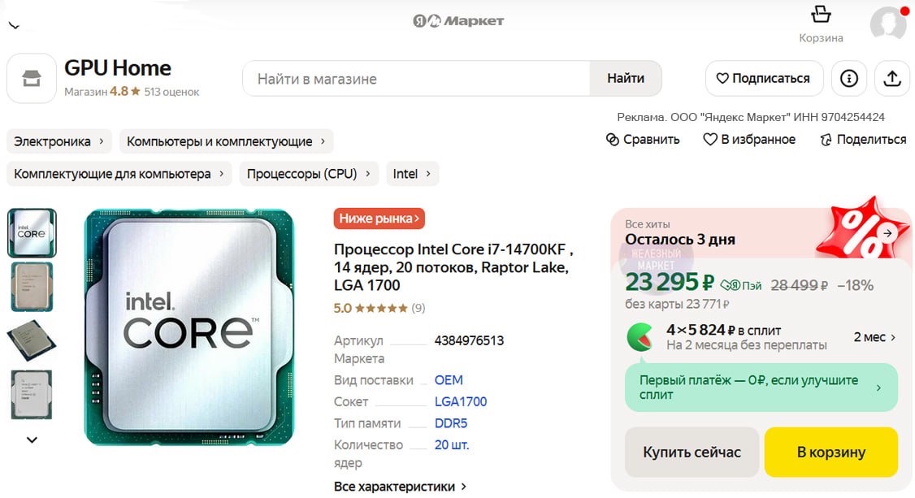Open the shopping cart (Корзина) icon
915x498 pixels.
tap(821, 15)
